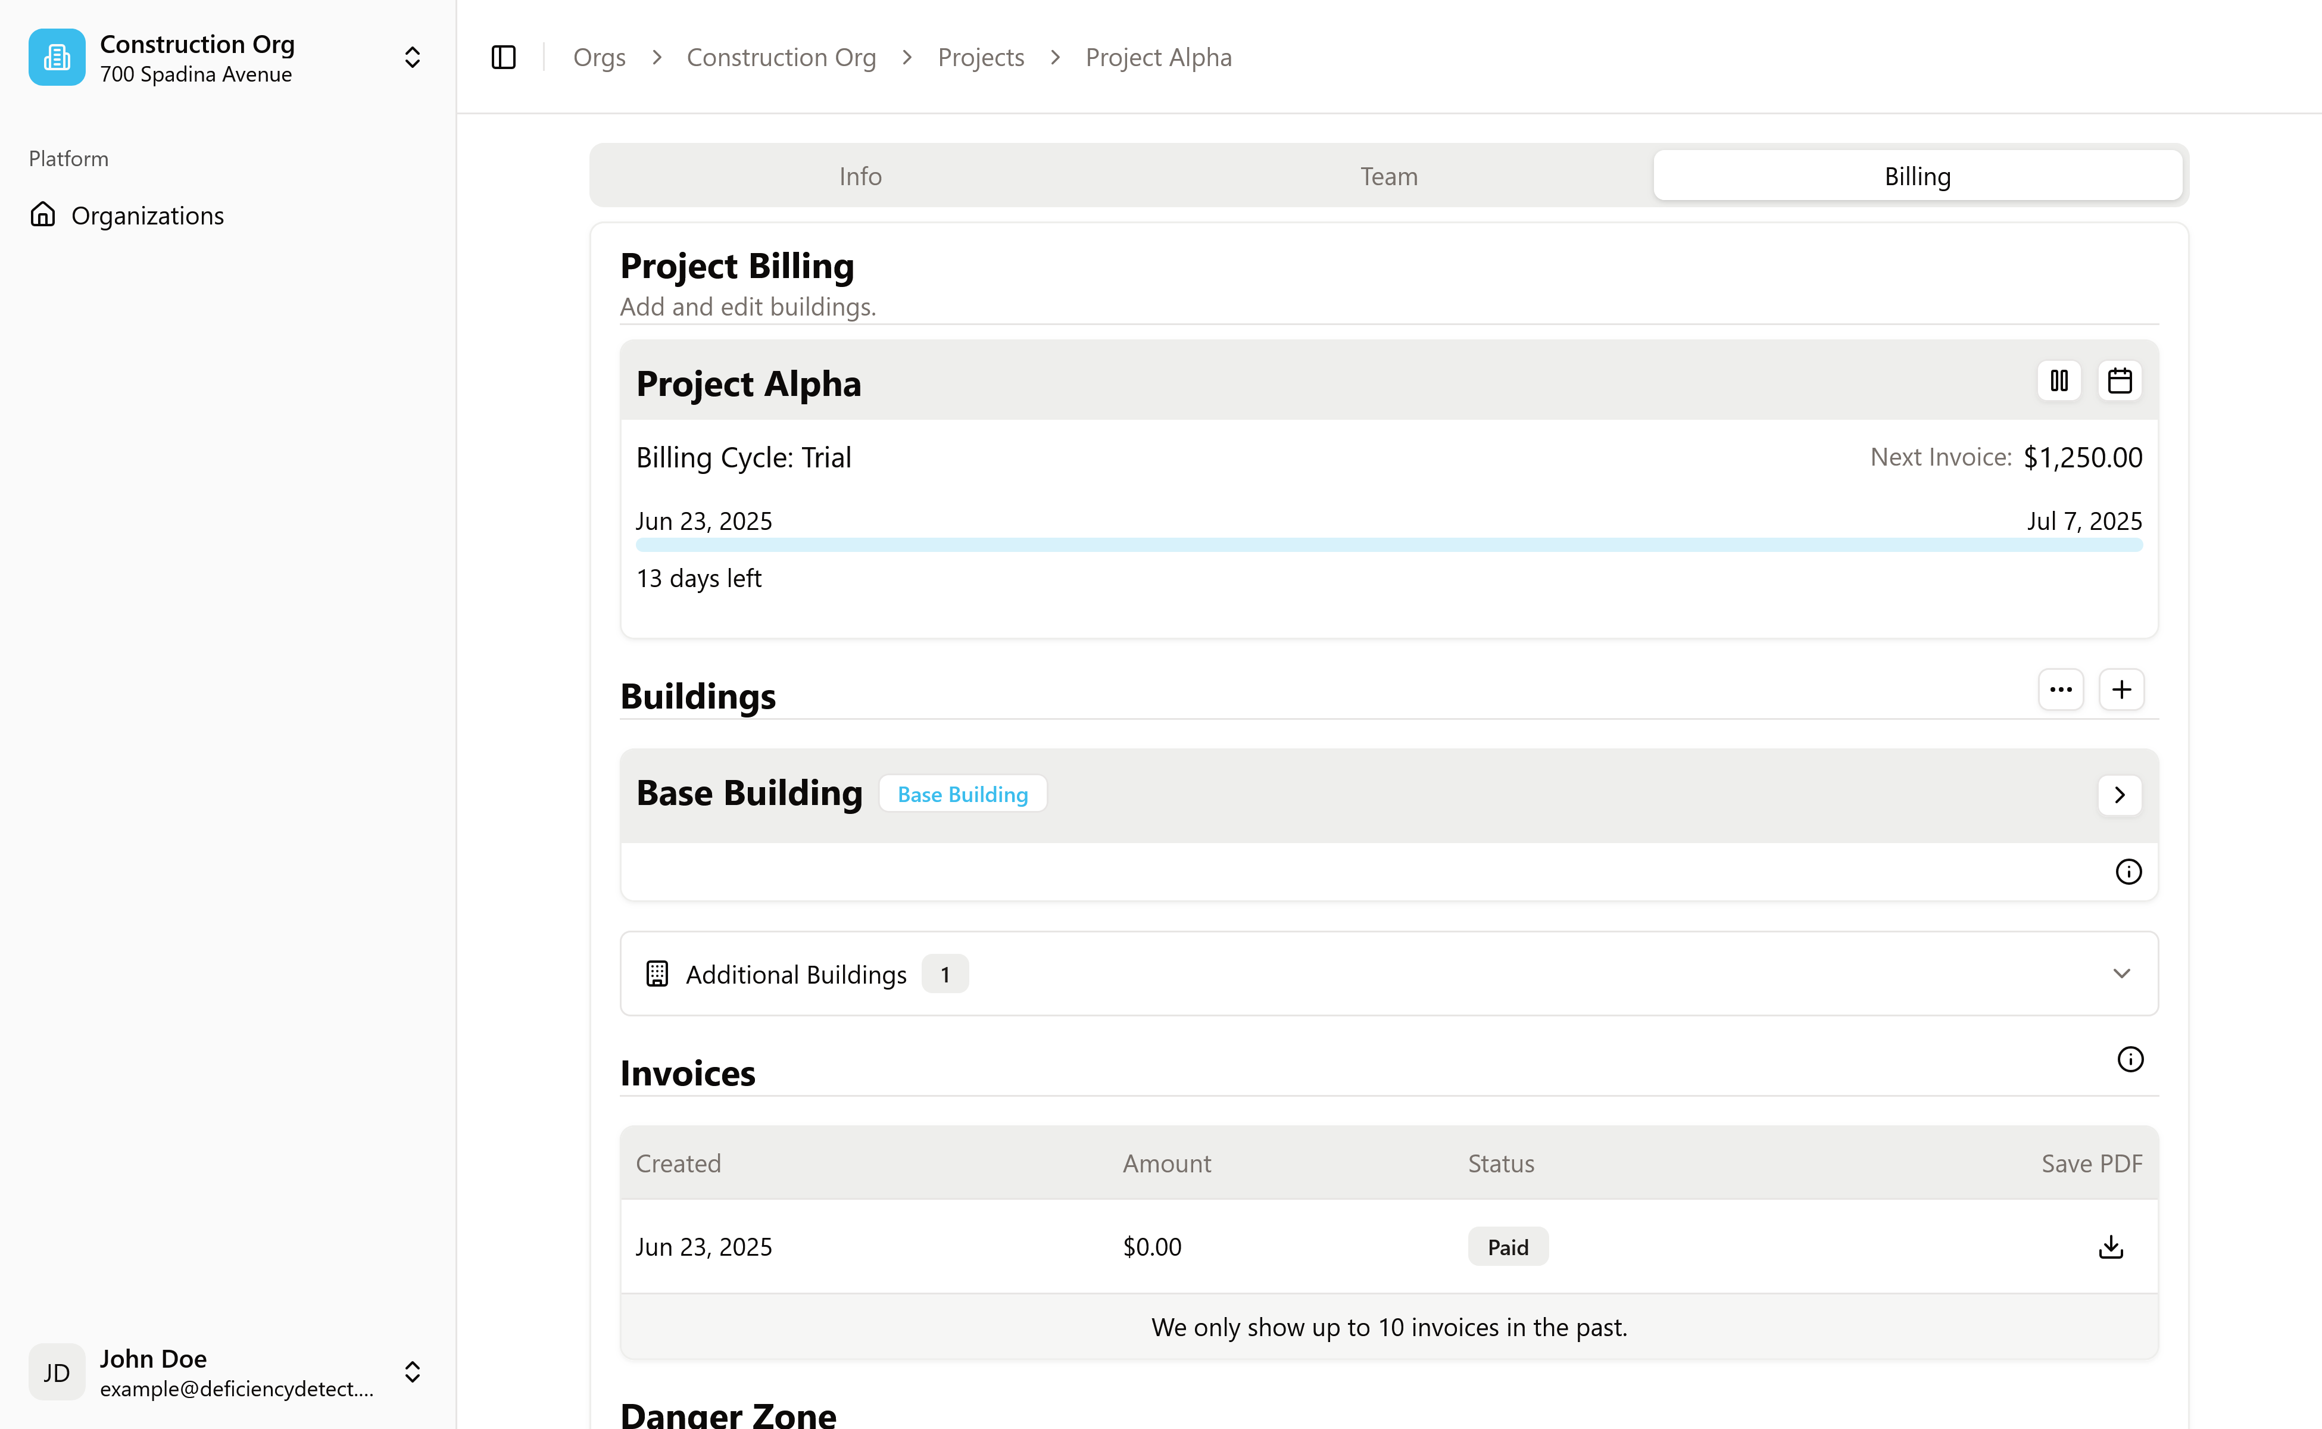Click the Next Invoice $1,250.00 amount
The height and width of the screenshot is (1429, 2322).
2083,457
